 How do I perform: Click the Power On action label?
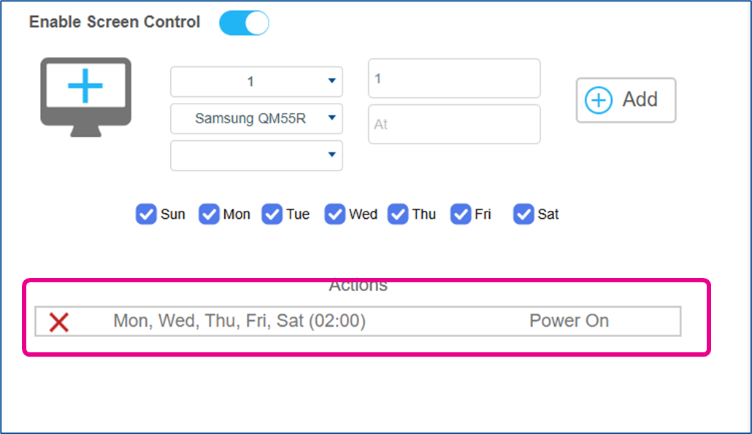[569, 321]
